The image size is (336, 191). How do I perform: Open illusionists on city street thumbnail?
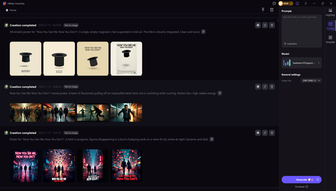[x=59, y=112]
